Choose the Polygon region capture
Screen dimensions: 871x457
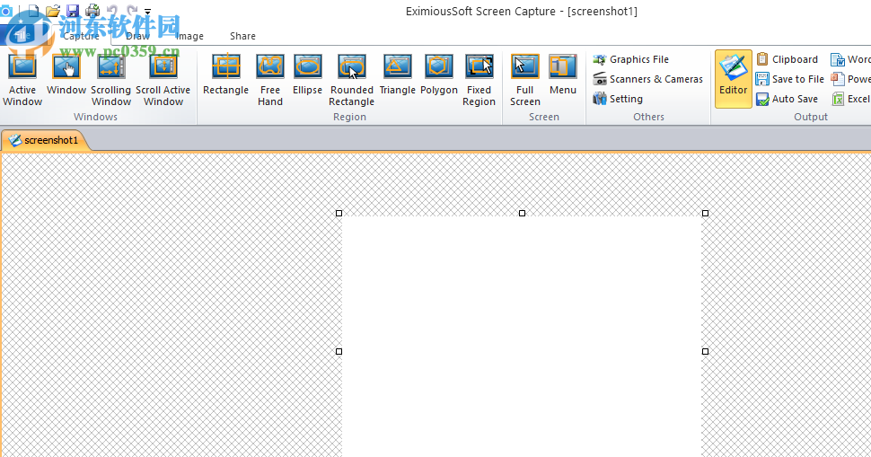coord(439,75)
